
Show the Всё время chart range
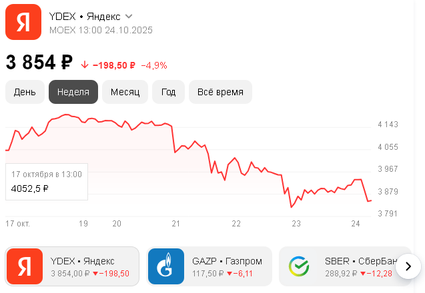[x=220, y=92]
